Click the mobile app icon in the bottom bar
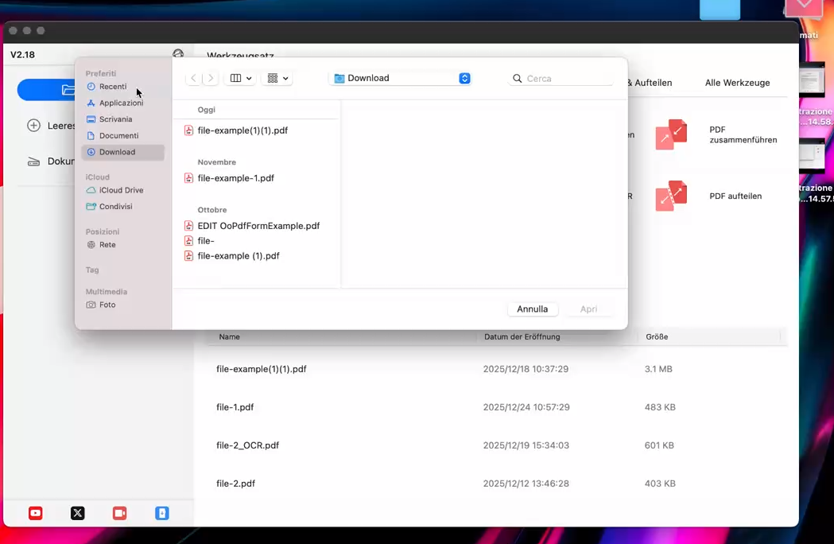Image resolution: width=834 pixels, height=544 pixels. pos(161,513)
